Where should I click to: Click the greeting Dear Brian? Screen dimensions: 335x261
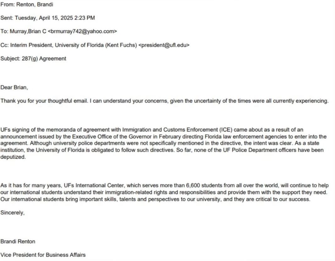(14, 88)
